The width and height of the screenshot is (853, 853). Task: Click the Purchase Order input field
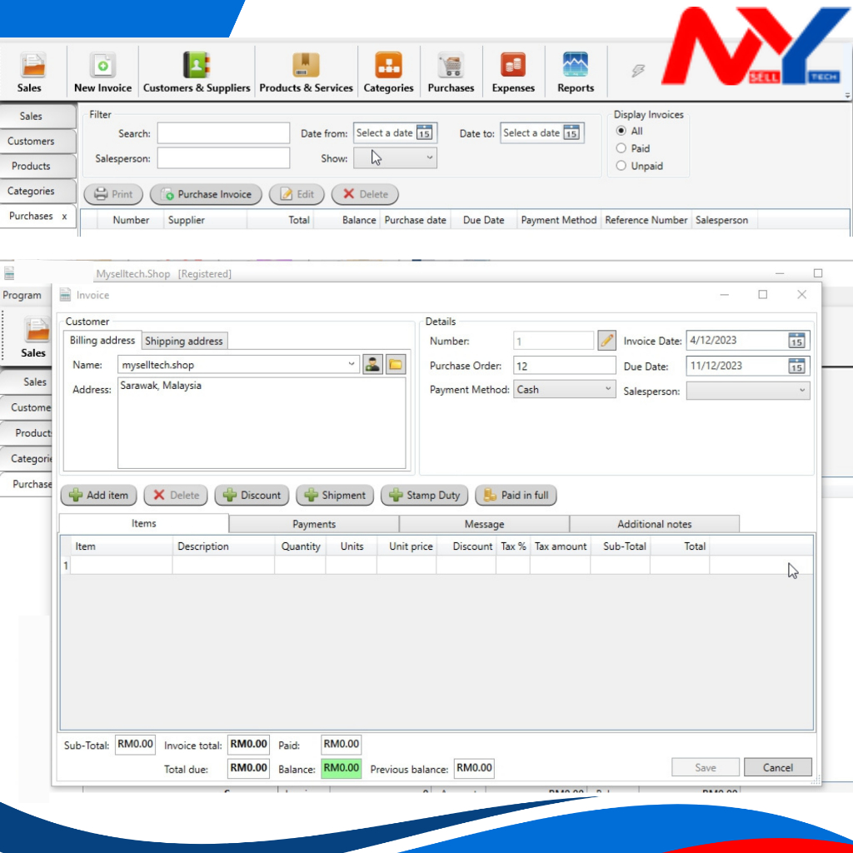pyautogui.click(x=564, y=366)
